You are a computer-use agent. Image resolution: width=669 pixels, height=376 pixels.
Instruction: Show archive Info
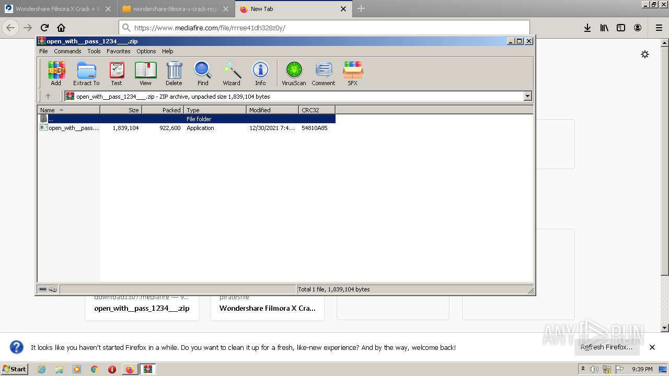[x=260, y=73]
